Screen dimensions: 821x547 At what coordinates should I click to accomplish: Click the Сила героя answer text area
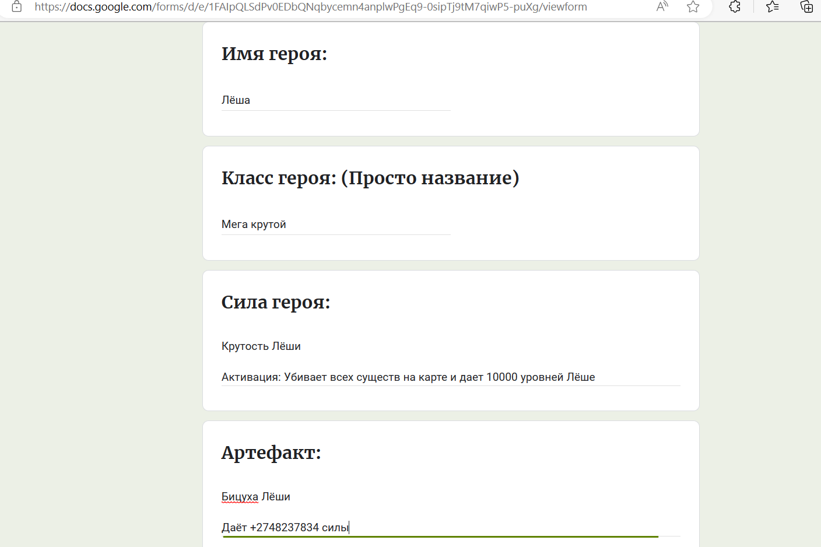[x=451, y=362]
